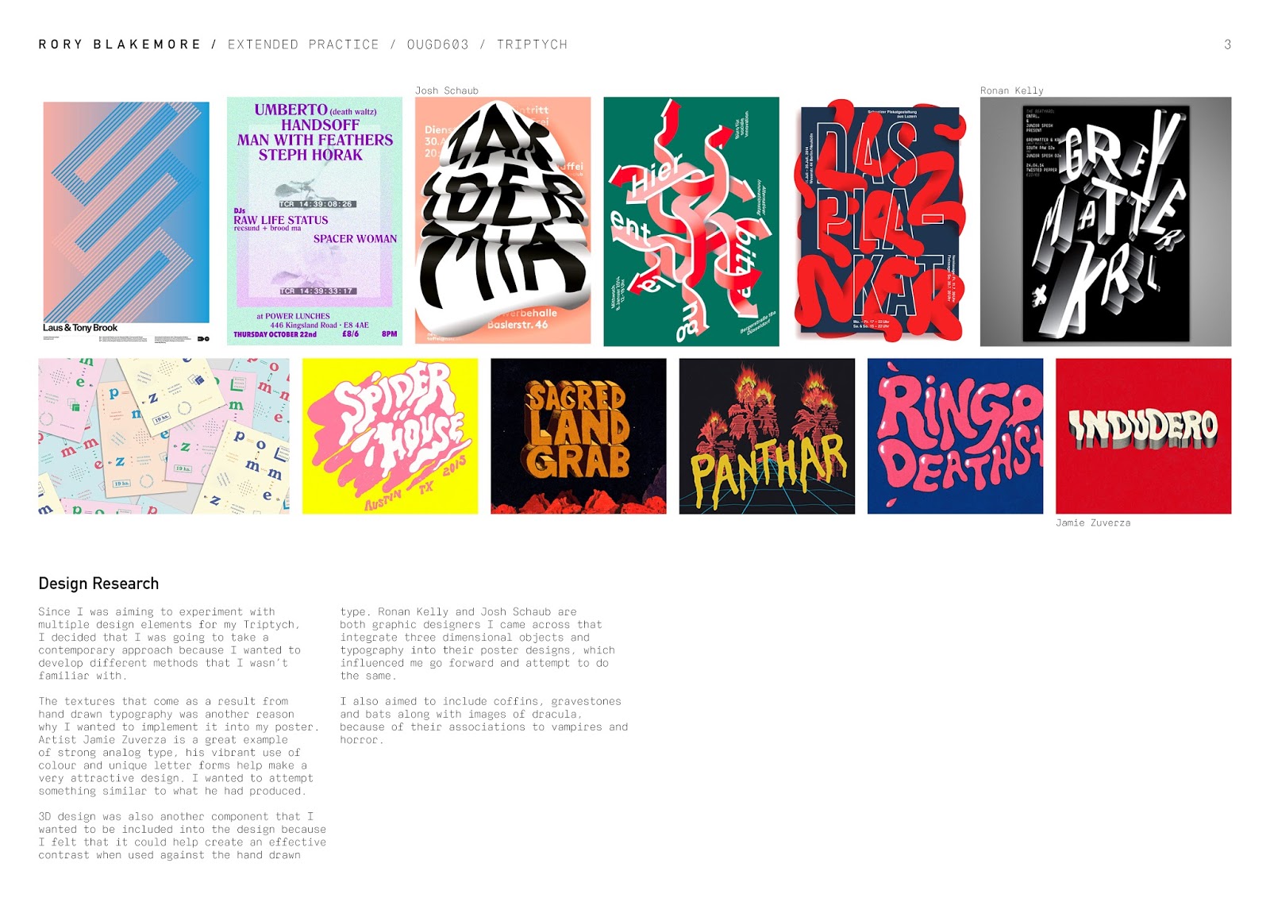Click the Jamie Zuverza caption label
Screen dimensions: 1270x898
pyautogui.click(x=1093, y=522)
